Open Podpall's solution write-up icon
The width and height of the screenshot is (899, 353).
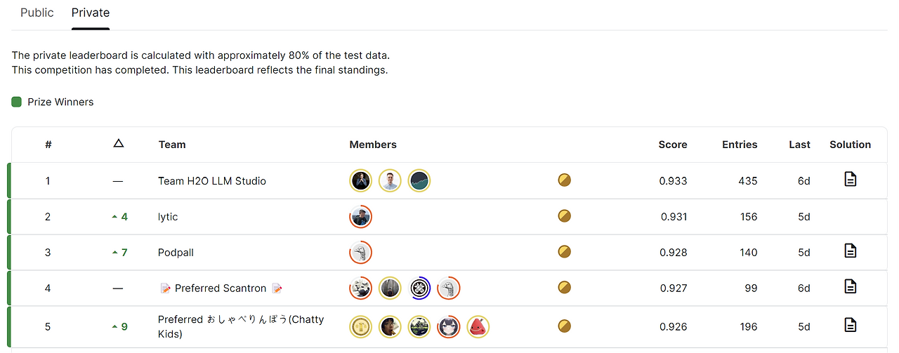point(850,251)
